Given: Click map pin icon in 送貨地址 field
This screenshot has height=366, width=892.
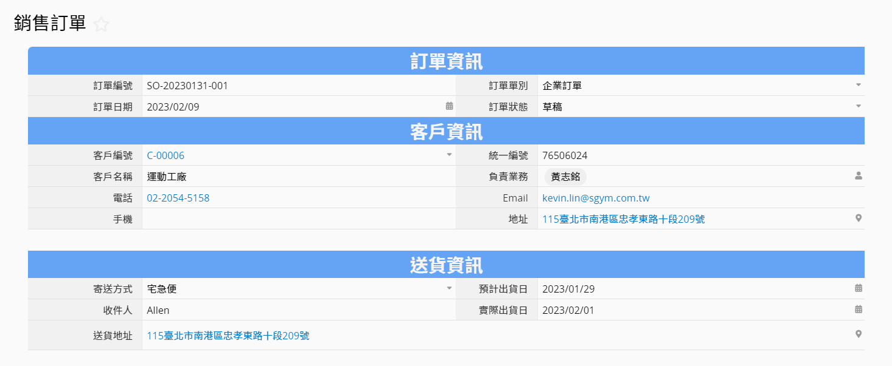Looking at the screenshot, I should point(859,334).
